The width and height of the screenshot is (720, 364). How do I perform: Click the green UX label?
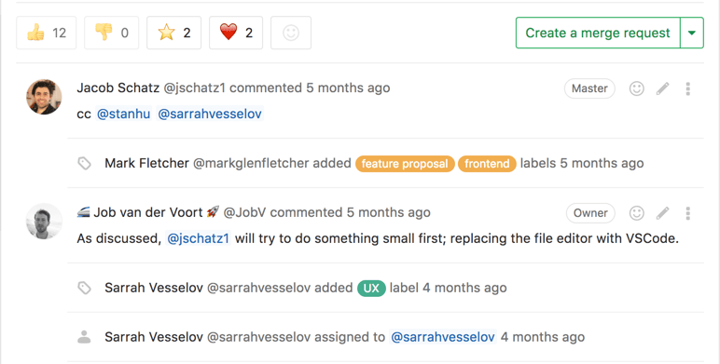click(371, 289)
